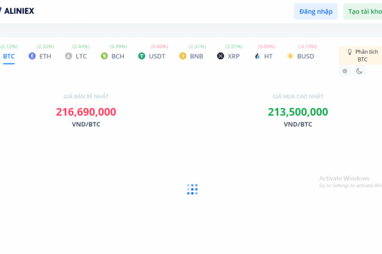Viewport: 382px width, 254px height.
Task: Click the (2.44%) LTC change value
Action: [81, 46]
